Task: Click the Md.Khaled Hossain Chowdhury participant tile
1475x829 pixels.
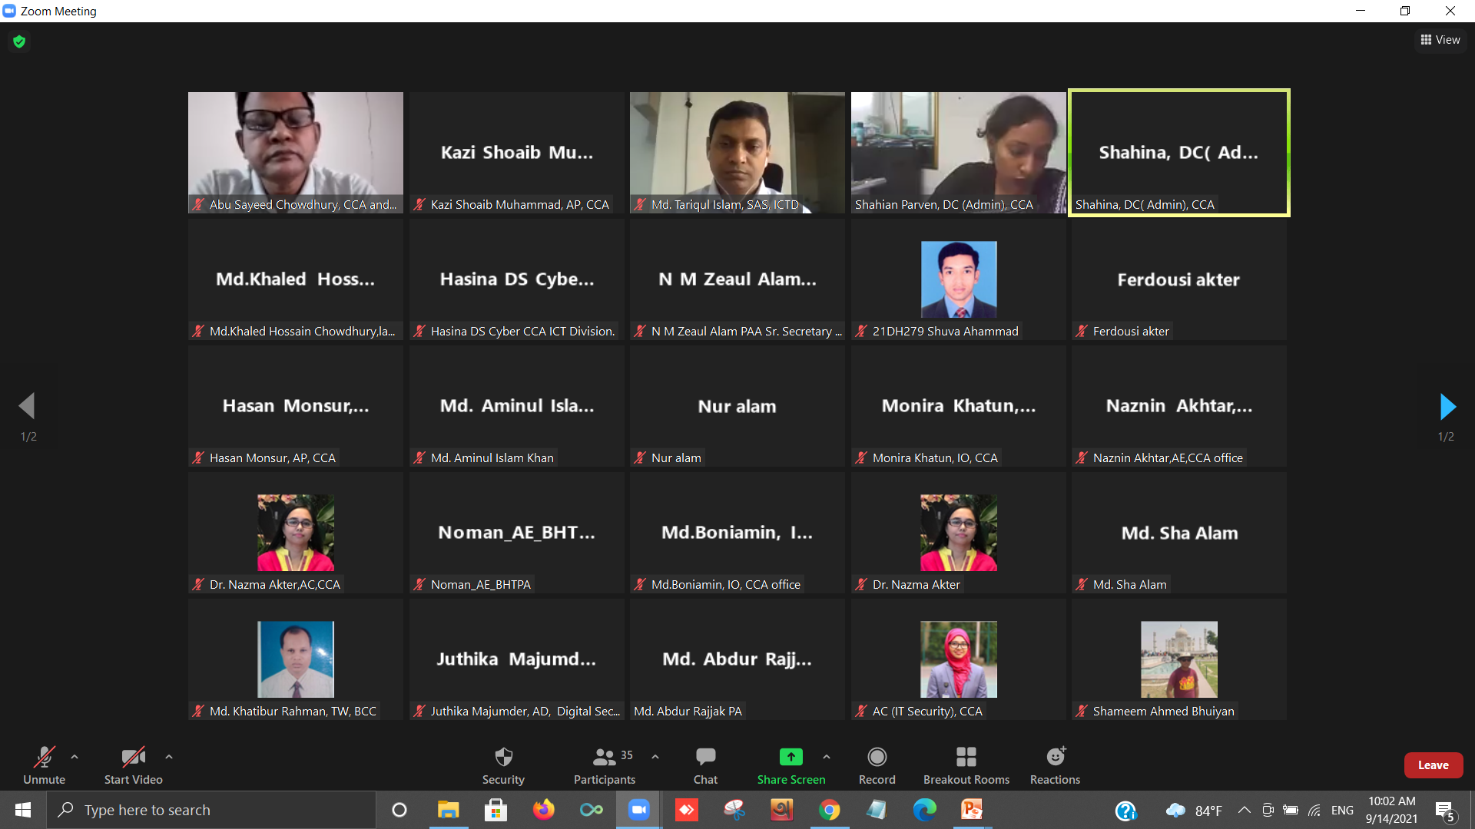Action: (296, 279)
